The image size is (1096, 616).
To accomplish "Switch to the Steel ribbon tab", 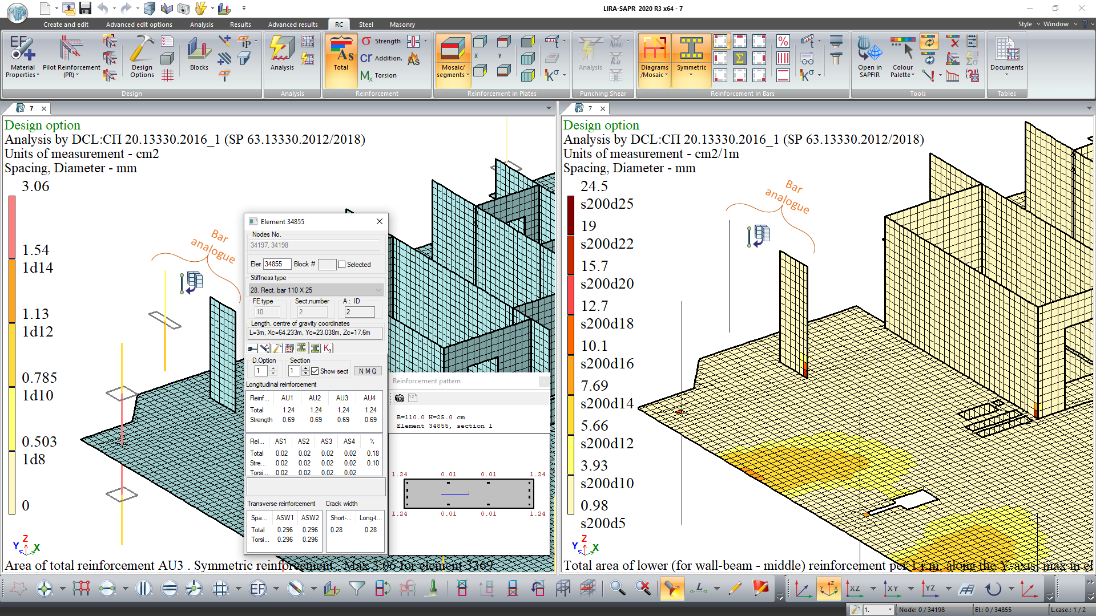I will coord(366,25).
